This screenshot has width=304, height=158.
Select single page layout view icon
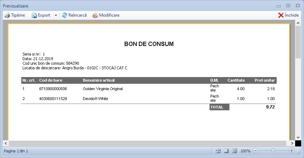coord(226,151)
